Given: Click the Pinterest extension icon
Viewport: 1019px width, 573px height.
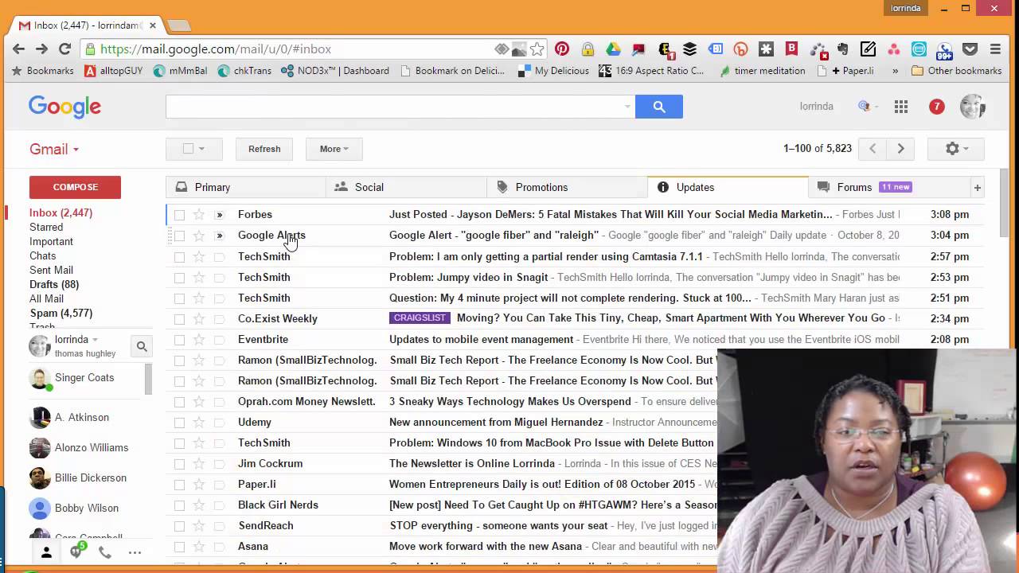Looking at the screenshot, I should (562, 49).
